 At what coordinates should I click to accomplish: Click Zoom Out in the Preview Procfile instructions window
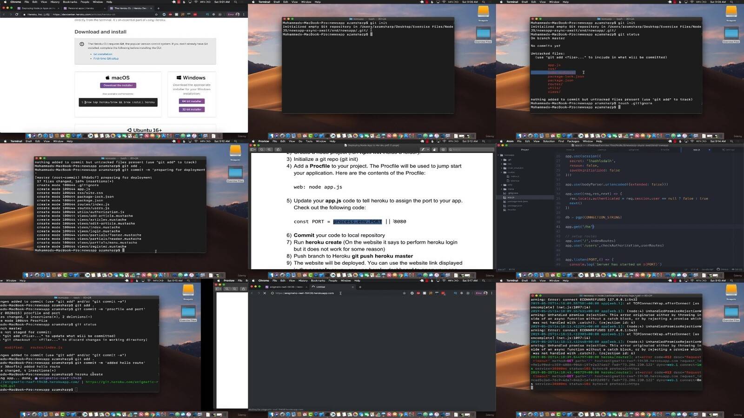point(262,150)
